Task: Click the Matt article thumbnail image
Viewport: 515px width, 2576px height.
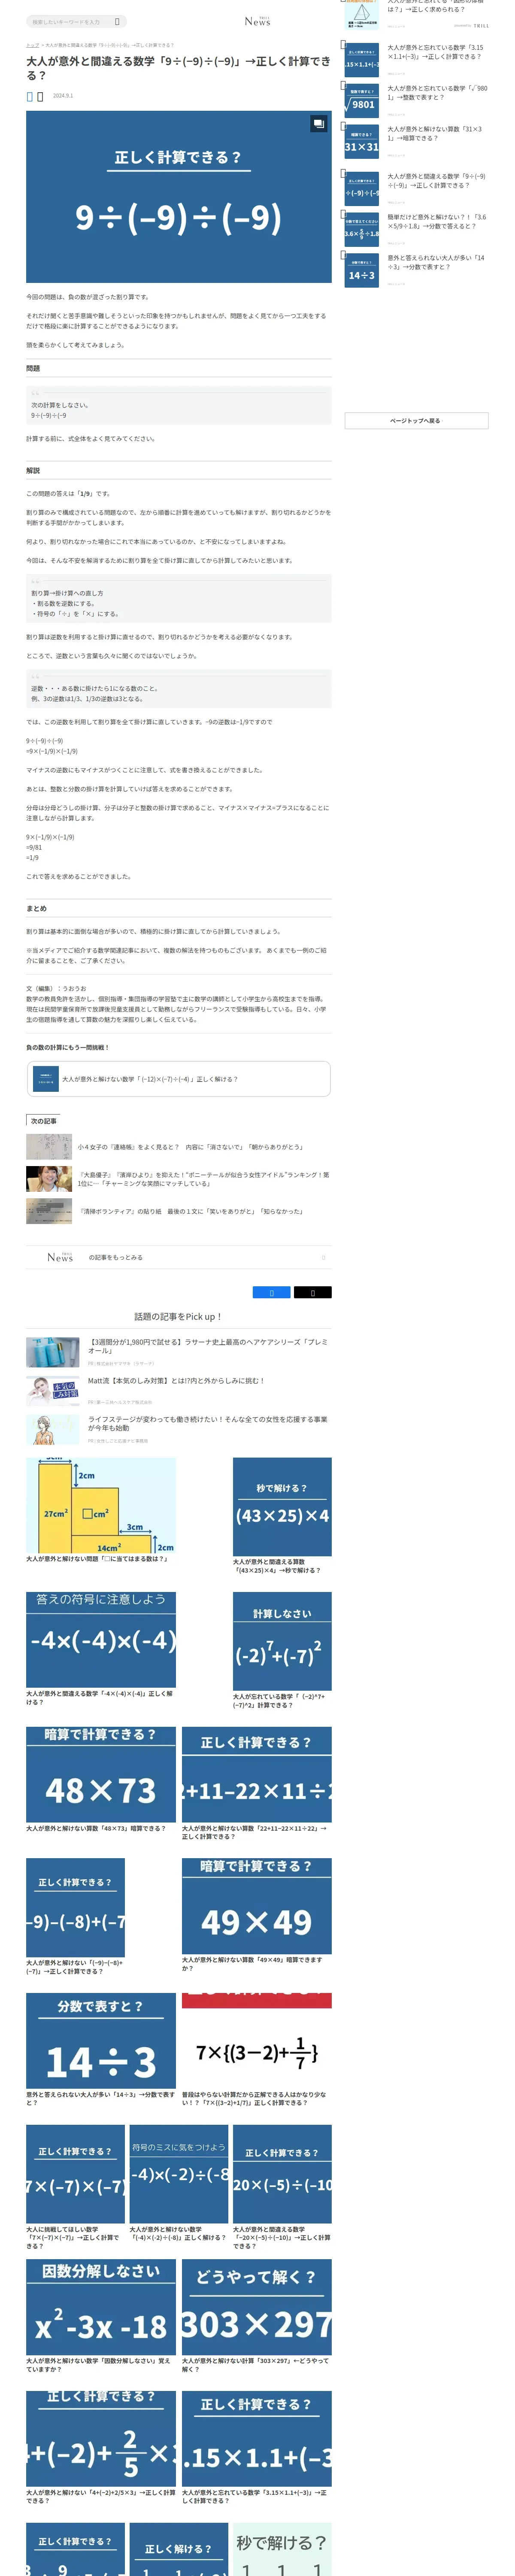Action: (52, 1391)
